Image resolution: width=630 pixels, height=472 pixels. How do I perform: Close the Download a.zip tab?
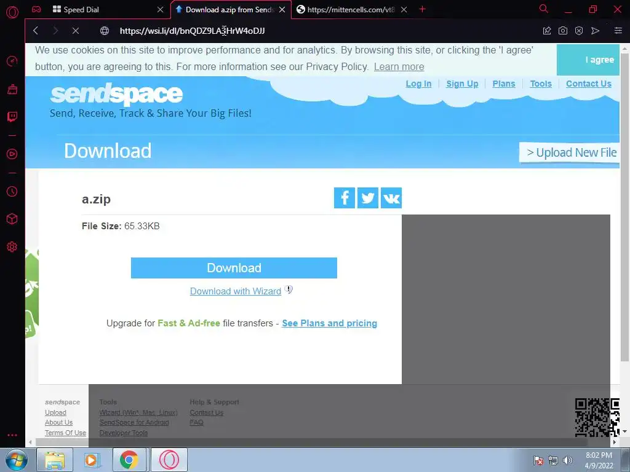coord(282,10)
